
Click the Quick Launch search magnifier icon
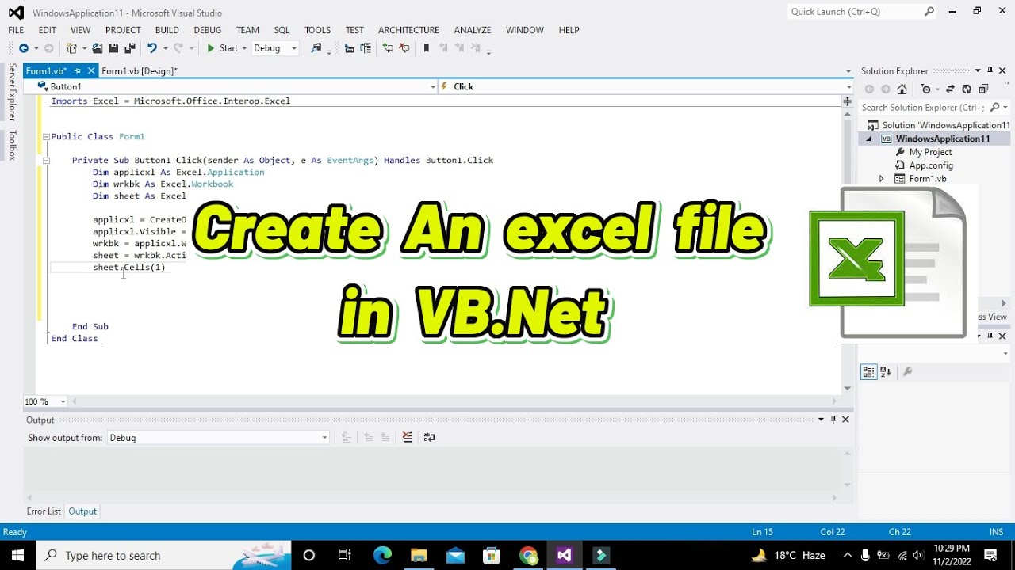click(929, 12)
